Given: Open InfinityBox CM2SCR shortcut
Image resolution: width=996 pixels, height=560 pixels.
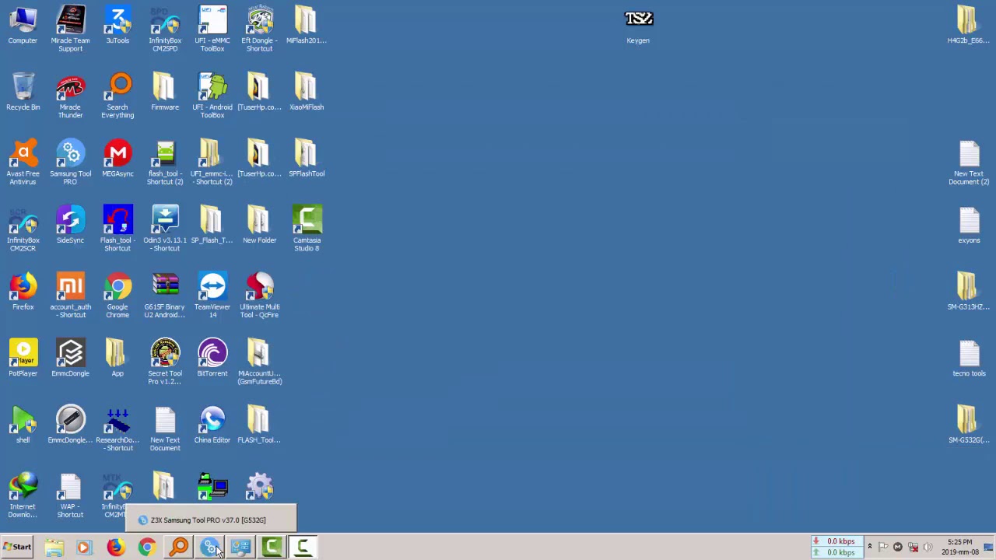Looking at the screenshot, I should coord(23,229).
